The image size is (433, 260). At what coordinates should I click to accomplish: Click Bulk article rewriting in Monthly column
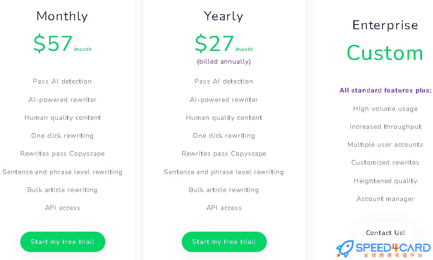[62, 190]
